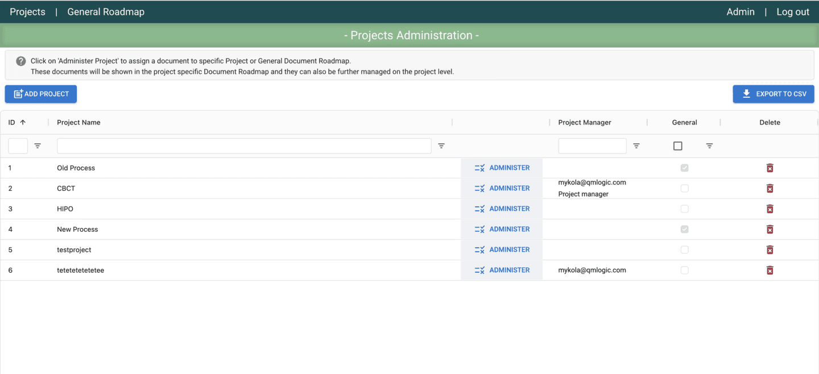819x374 pixels.
Task: Sort by Project Name column header
Action: click(78, 122)
